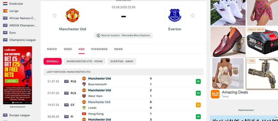Click the Ladbrokes free bets advertisement
Screen dimensions: 278x121
[17, 75]
